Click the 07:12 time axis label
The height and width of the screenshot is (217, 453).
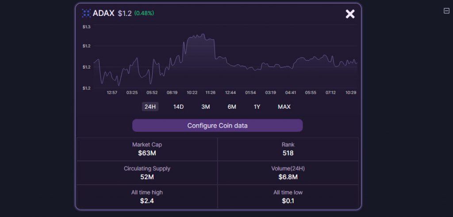tap(330, 93)
